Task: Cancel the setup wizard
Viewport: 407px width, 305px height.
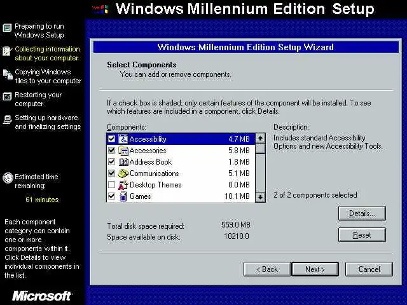Action: coord(369,269)
